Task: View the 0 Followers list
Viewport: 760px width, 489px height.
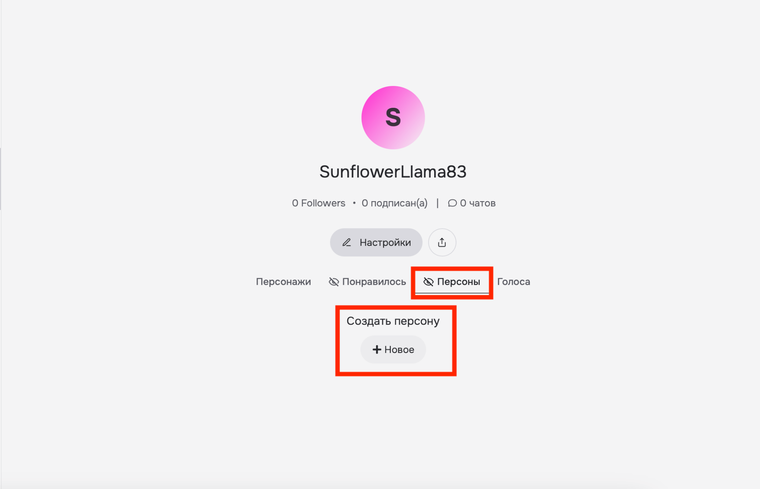Action: (318, 203)
